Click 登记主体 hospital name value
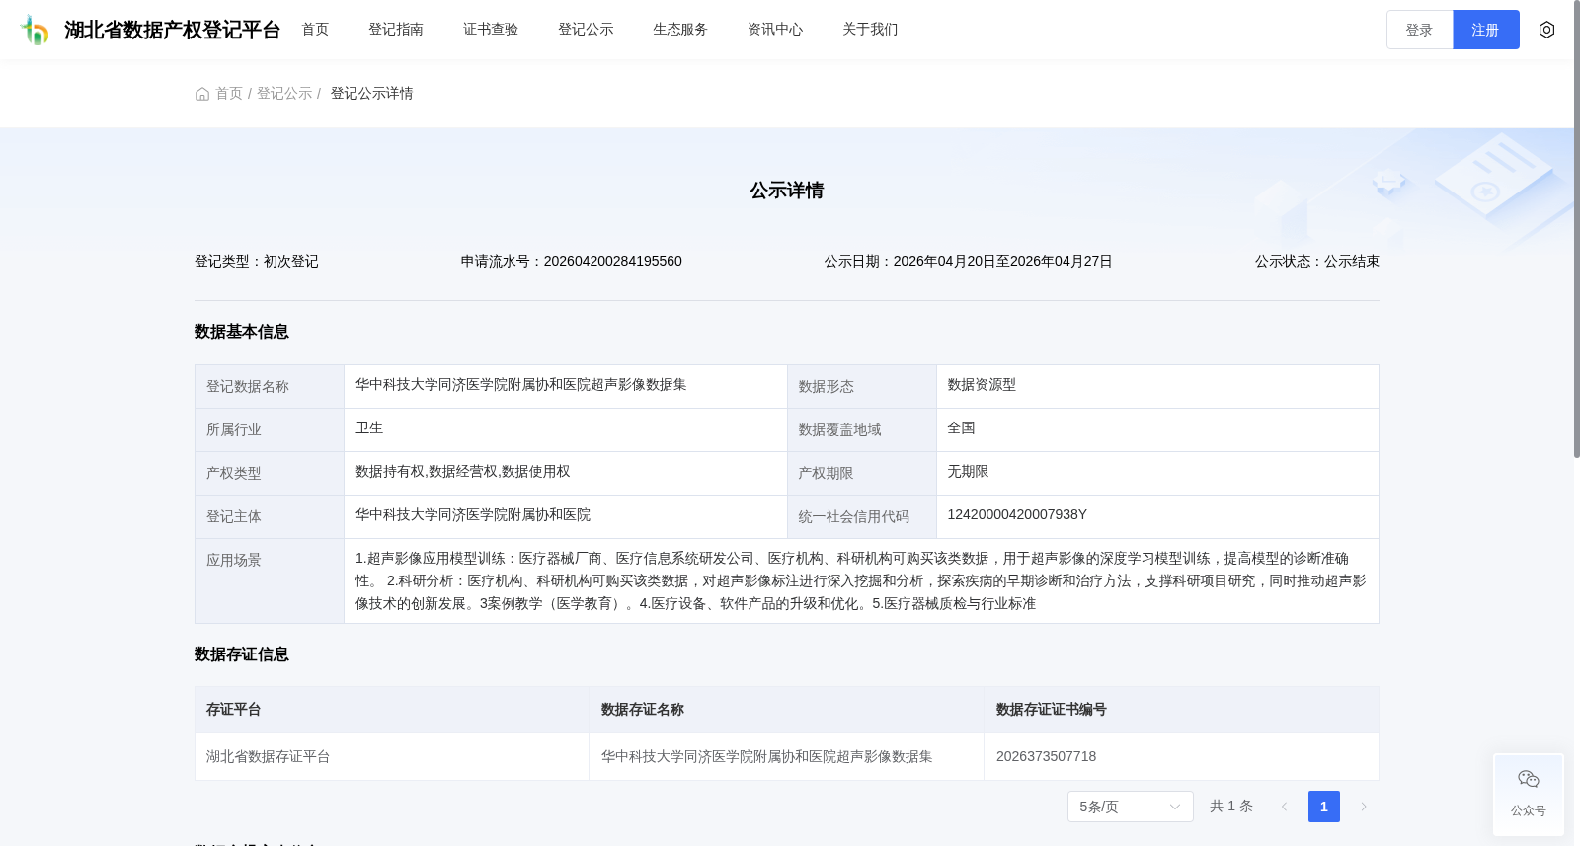Screen dimensions: 1580x846 click(473, 515)
